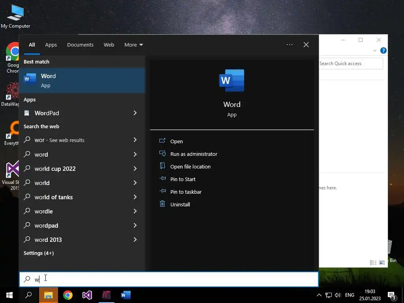Viewport: 404px width, 303px height.
Task: Open the clock and date in the tray
Action: (x=370, y=295)
